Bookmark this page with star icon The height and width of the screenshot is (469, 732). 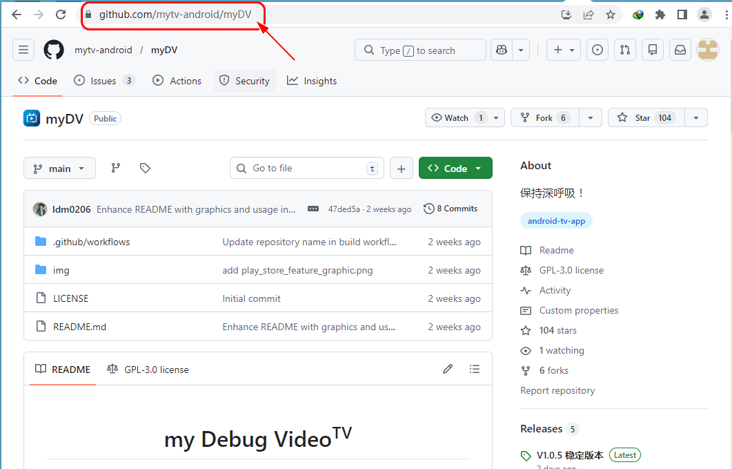pyautogui.click(x=611, y=15)
